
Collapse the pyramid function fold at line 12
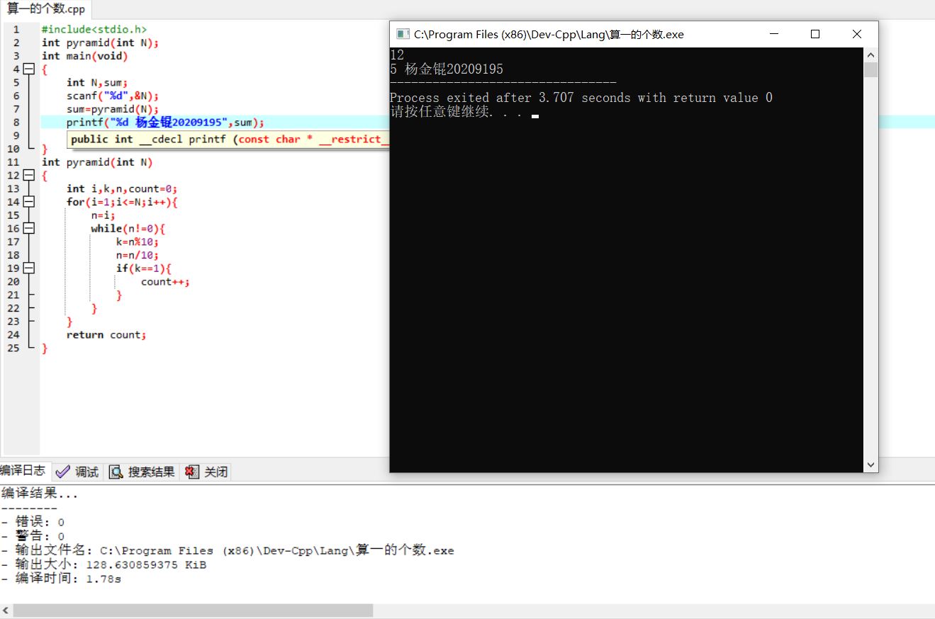click(28, 176)
